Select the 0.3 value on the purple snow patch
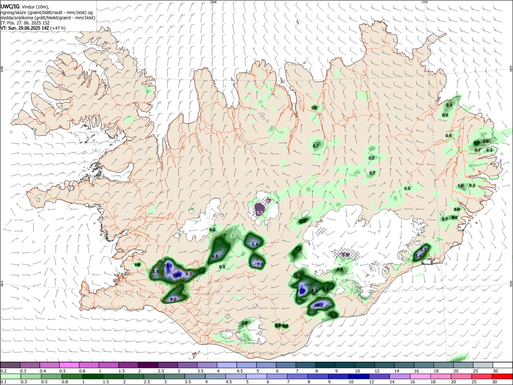 [x=260, y=213]
